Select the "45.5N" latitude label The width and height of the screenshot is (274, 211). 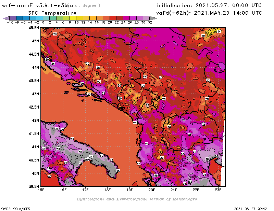point(34,28)
